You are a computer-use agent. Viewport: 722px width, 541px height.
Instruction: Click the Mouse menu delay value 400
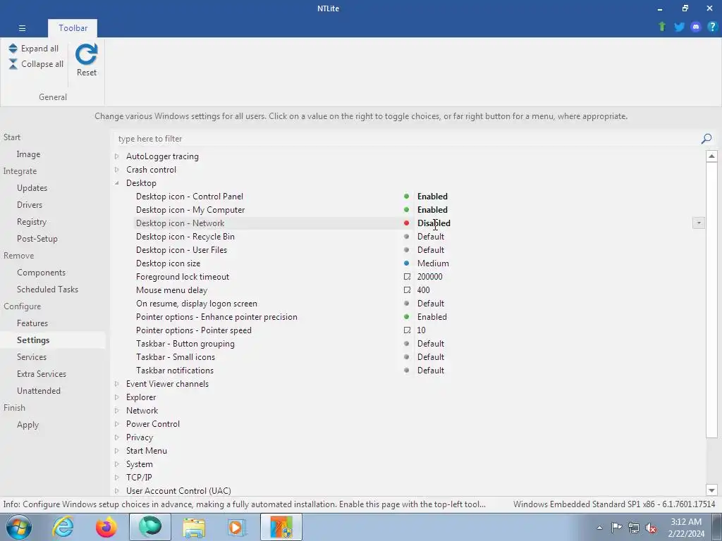click(x=424, y=290)
